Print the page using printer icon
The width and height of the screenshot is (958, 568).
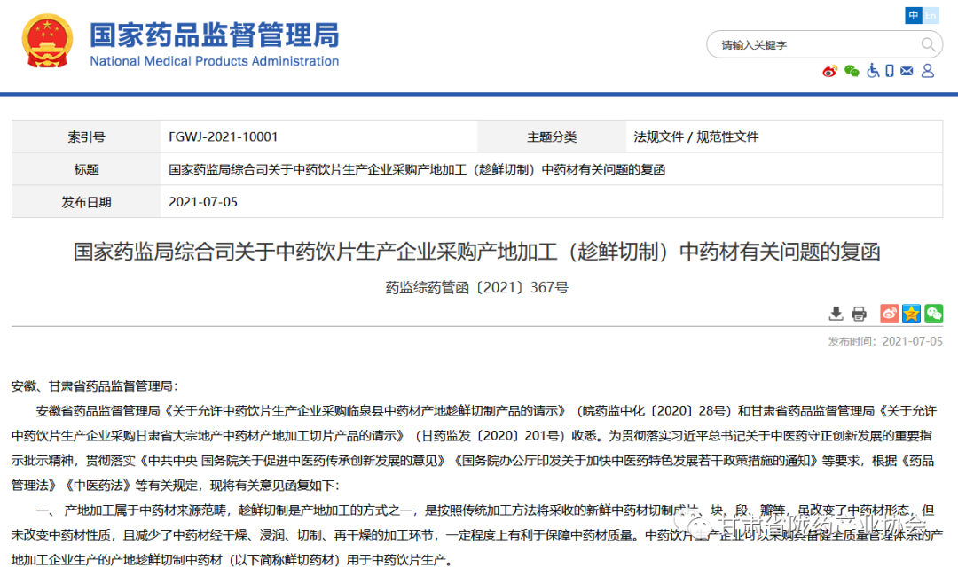(x=859, y=314)
